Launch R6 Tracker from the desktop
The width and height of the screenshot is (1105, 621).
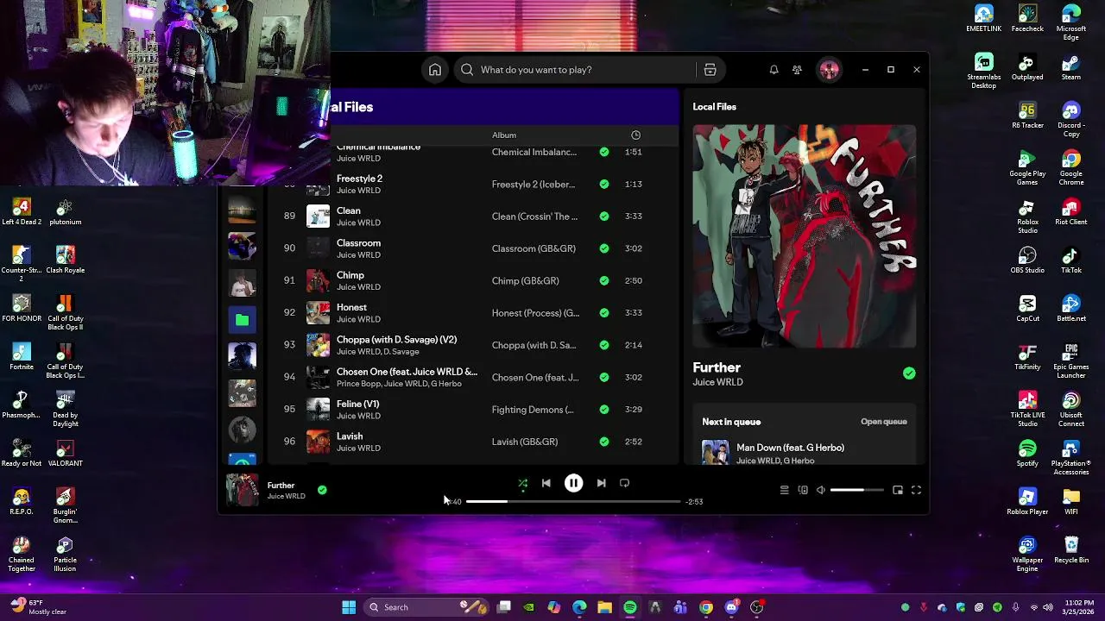[1027, 115]
